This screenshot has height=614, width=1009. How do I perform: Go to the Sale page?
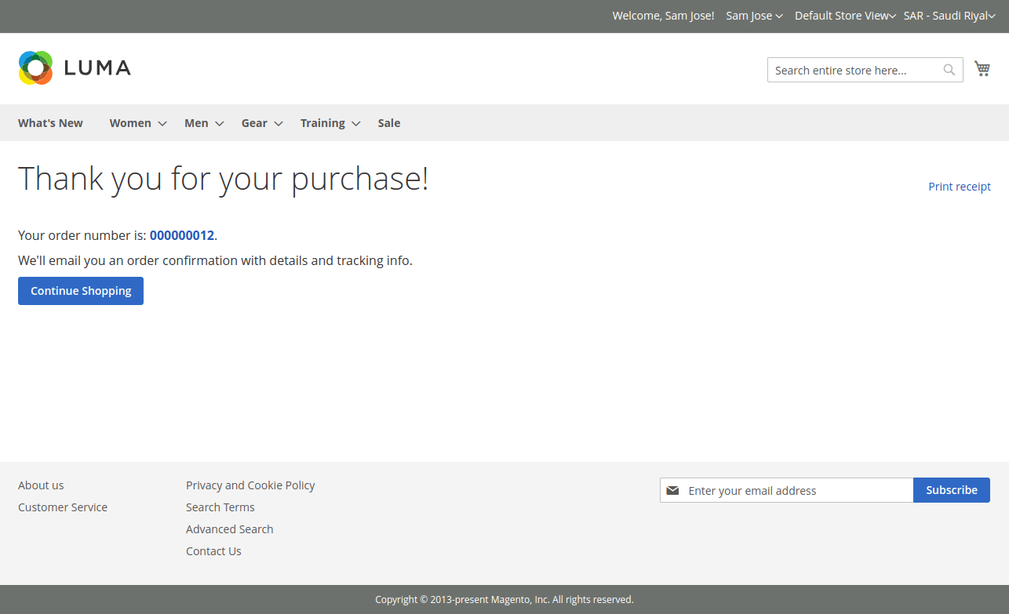(389, 123)
